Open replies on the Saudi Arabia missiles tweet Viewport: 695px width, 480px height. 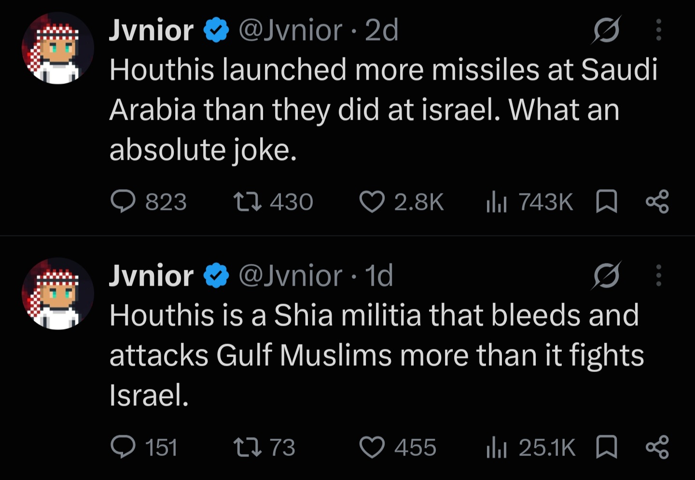point(149,202)
